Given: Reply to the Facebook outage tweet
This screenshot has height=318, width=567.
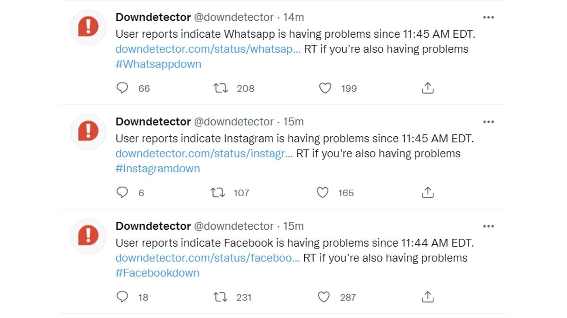Looking at the screenshot, I should coord(122,297).
